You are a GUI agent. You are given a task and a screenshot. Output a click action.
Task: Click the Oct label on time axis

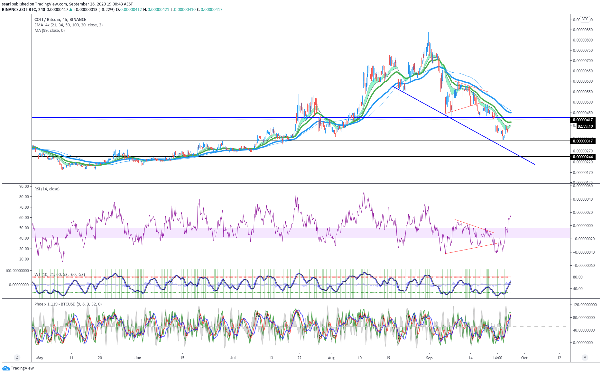point(524,358)
